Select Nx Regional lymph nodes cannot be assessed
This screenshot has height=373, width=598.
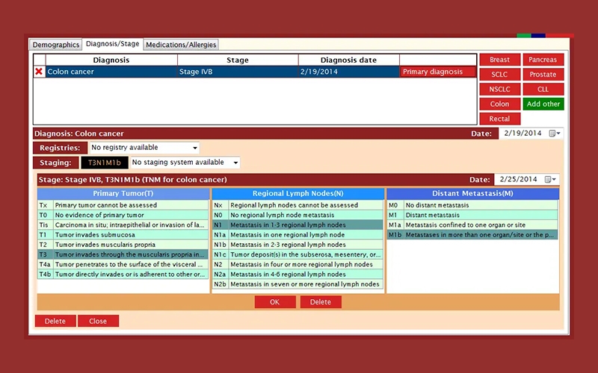click(298, 205)
